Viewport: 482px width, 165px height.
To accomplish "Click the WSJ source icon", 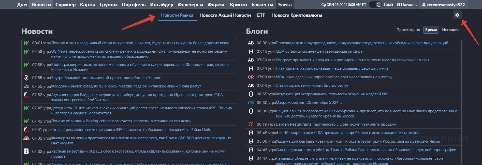I will click(26, 86).
